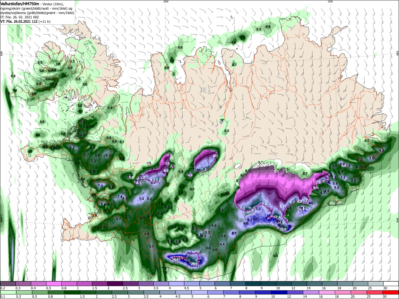Click the 8.5 precipitation value on map

click(x=234, y=233)
